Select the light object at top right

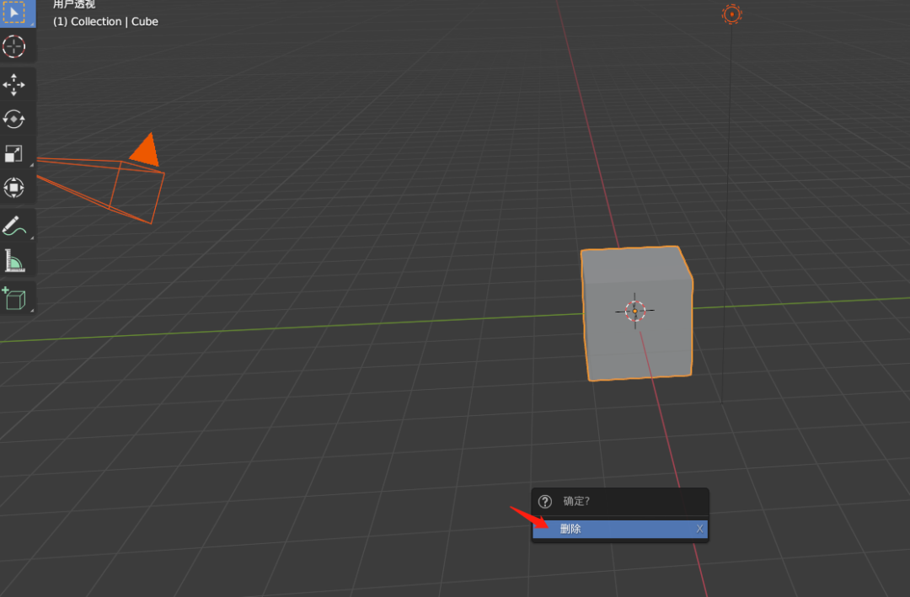click(x=732, y=14)
